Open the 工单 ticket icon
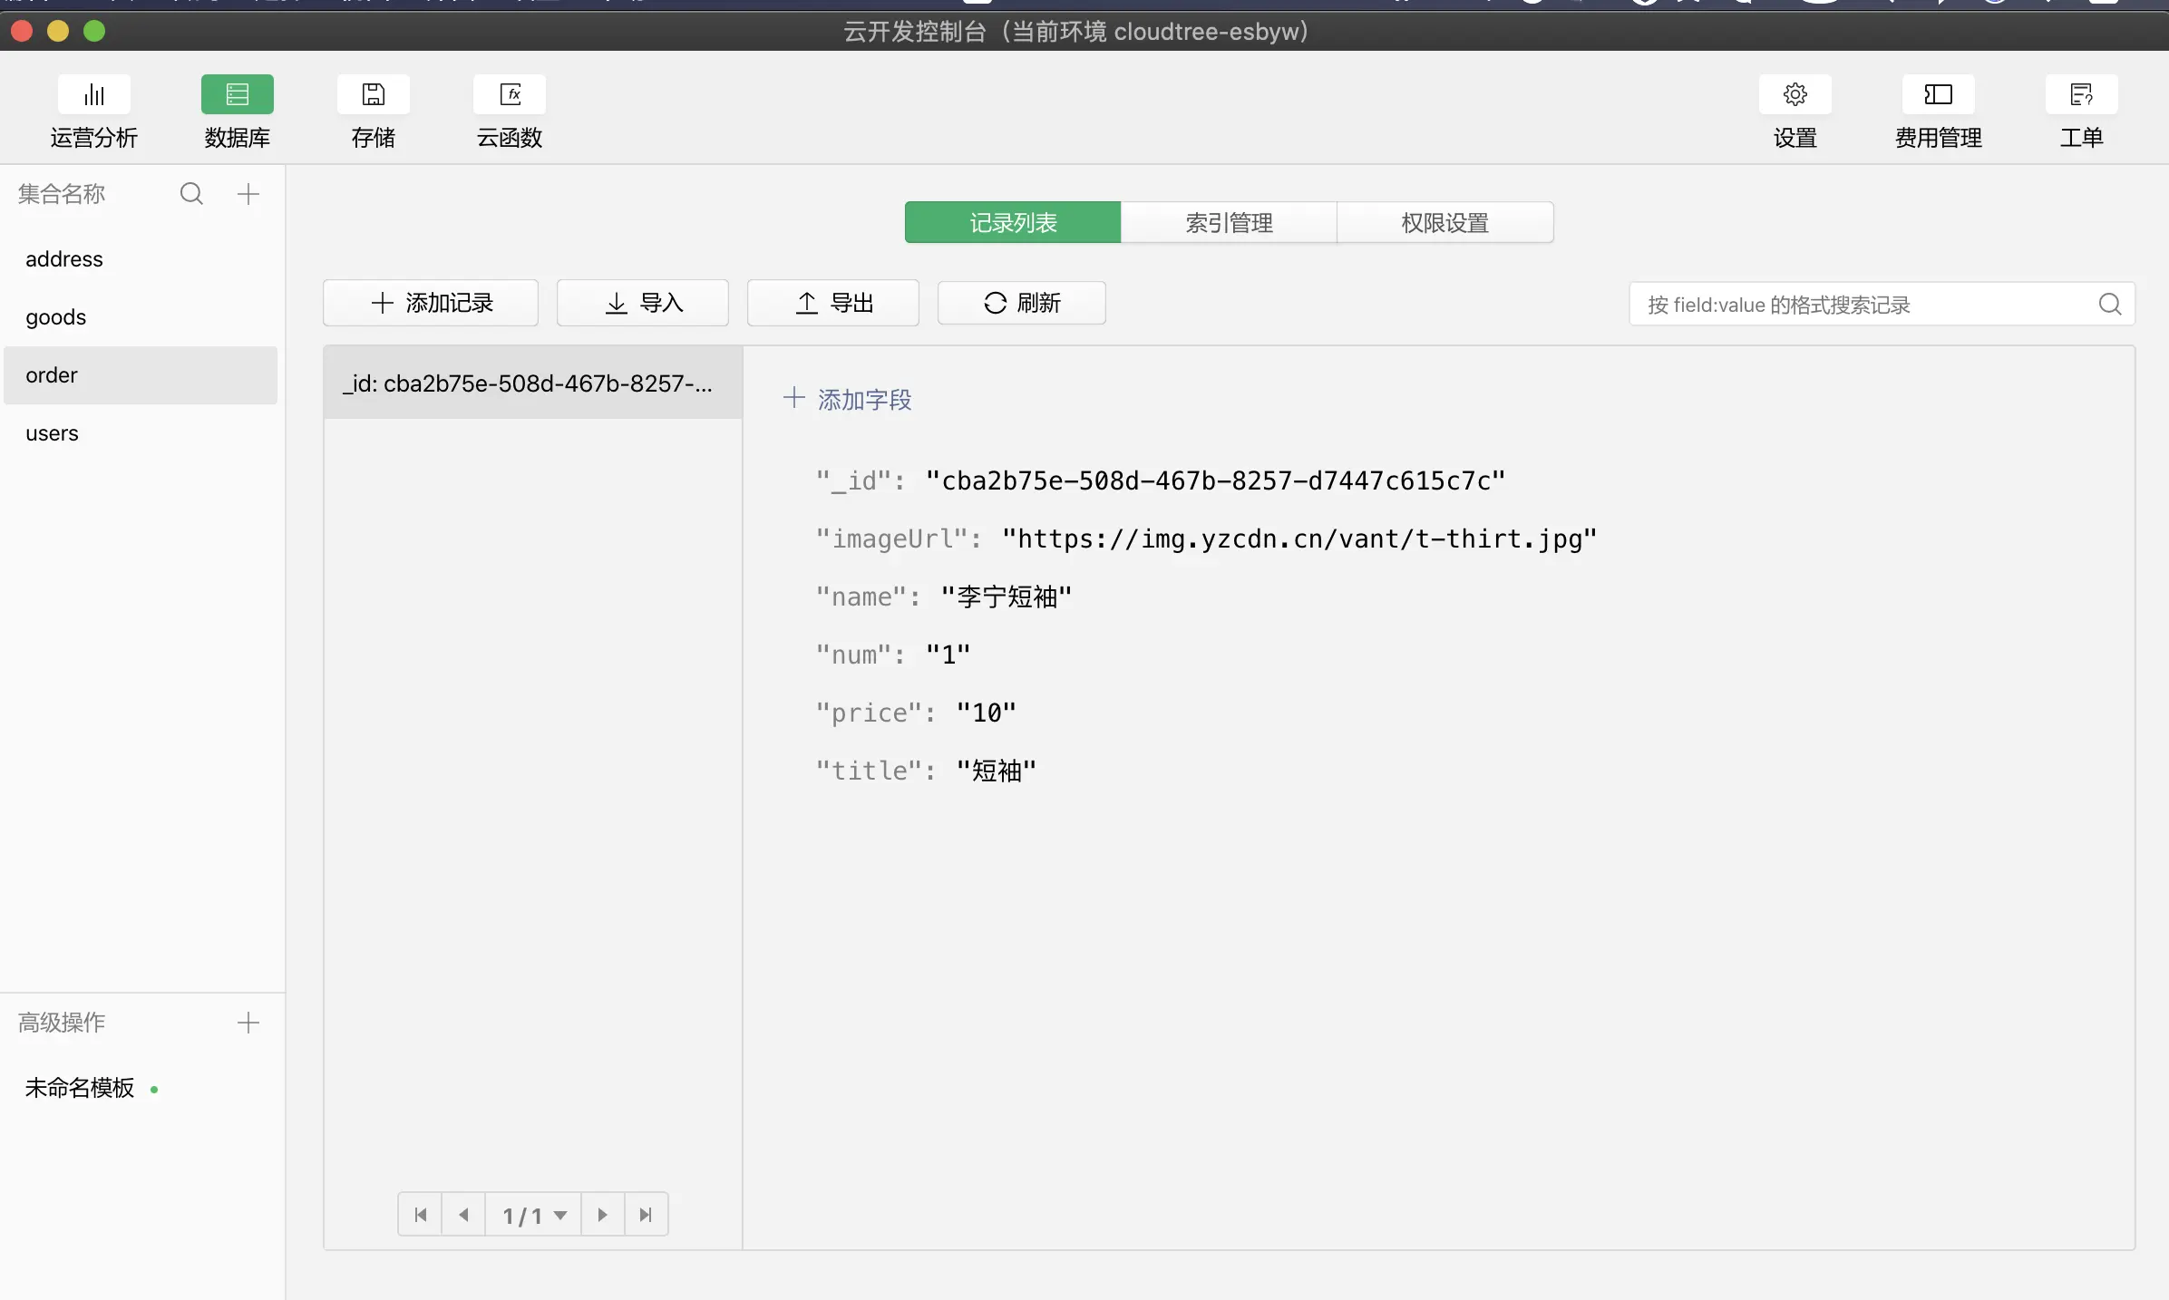The image size is (2169, 1300). click(x=2081, y=94)
